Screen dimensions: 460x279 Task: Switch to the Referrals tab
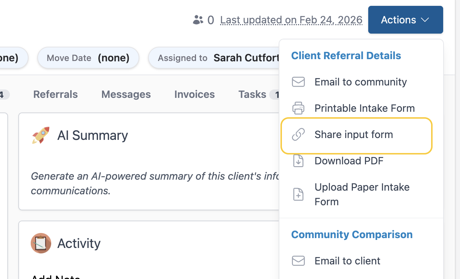pos(56,94)
